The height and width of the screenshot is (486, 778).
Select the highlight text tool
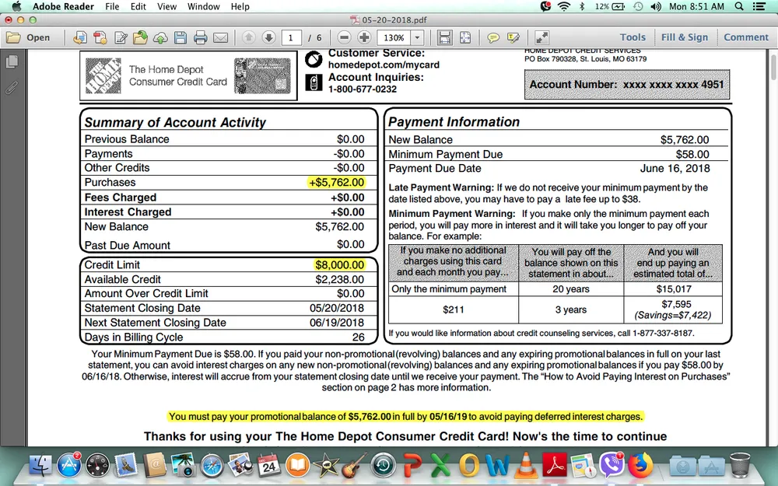[513, 37]
